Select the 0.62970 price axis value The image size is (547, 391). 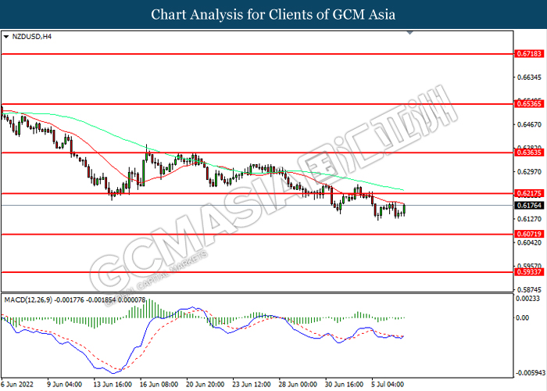529,172
